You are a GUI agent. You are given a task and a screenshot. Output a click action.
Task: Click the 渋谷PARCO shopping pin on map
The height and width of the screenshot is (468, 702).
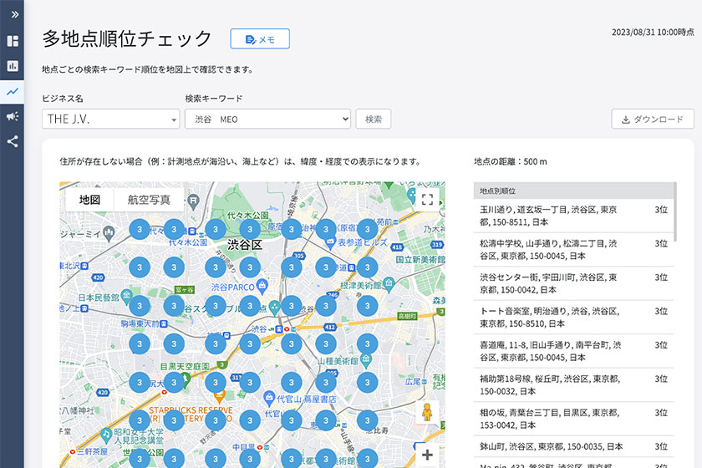coord(262,285)
